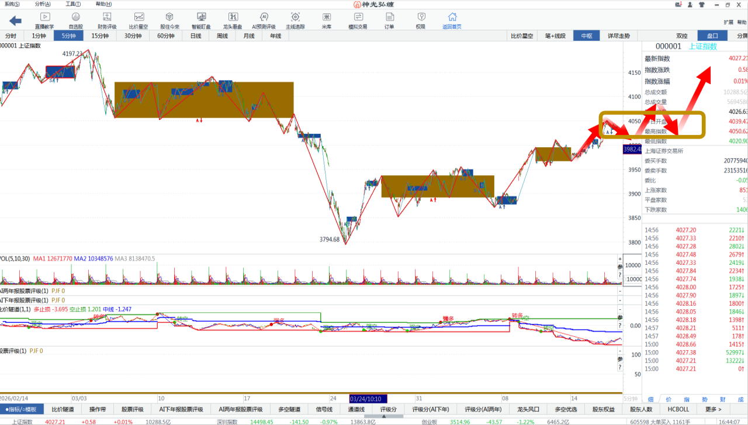Open the 分析(A) menu
The height and width of the screenshot is (425, 748).
[43, 4]
